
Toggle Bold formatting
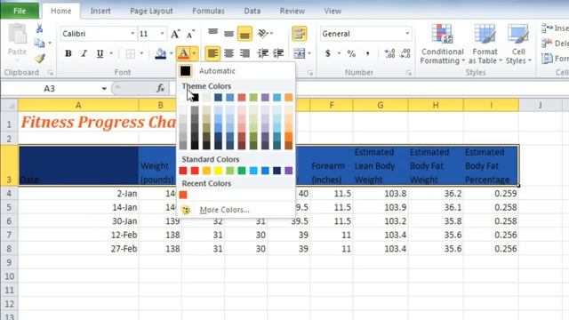coord(68,53)
